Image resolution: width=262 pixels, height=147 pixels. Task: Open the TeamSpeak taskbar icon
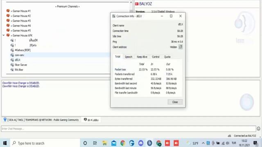149,143
